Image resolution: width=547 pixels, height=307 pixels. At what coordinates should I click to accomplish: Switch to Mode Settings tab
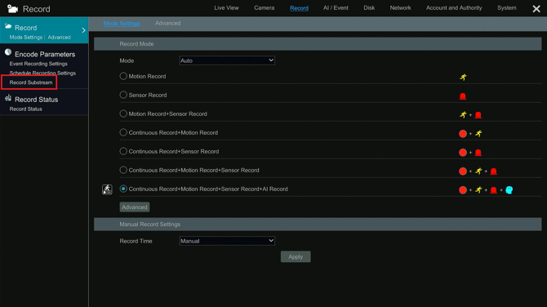(122, 24)
